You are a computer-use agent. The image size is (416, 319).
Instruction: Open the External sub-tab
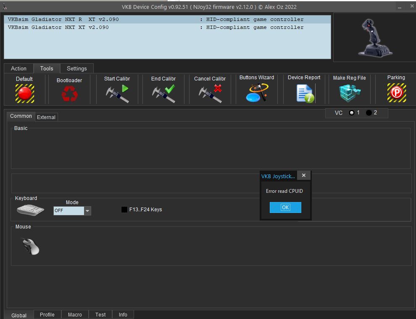click(x=46, y=117)
